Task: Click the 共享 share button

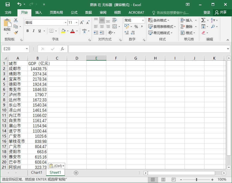Action: [221, 13]
